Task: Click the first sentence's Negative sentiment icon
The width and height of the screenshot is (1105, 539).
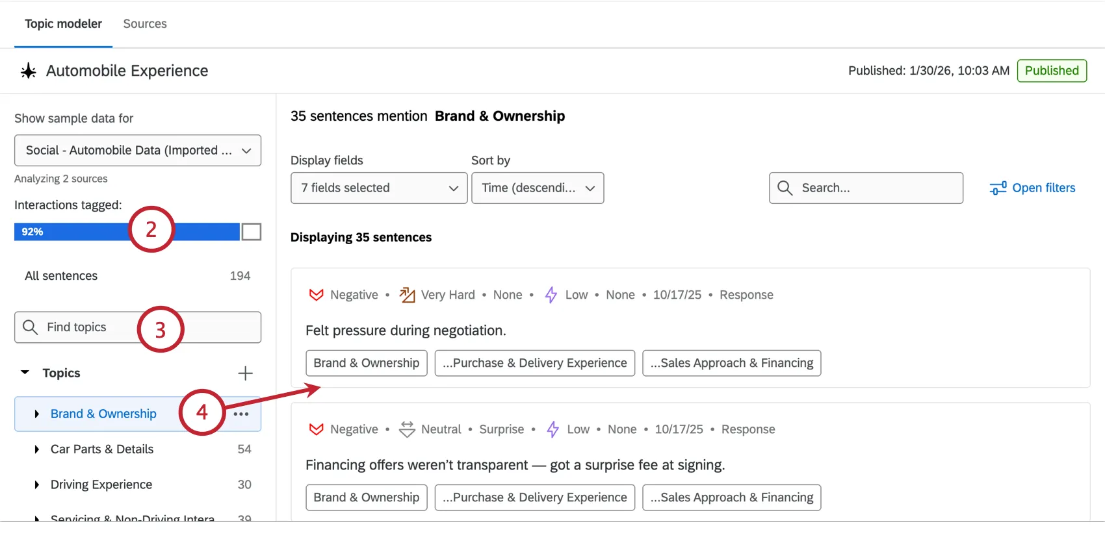Action: (317, 295)
